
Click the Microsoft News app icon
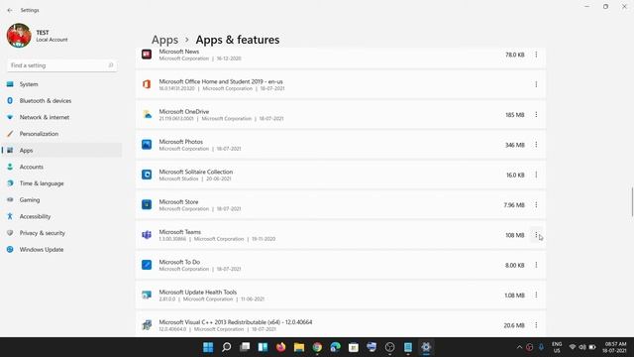click(147, 54)
